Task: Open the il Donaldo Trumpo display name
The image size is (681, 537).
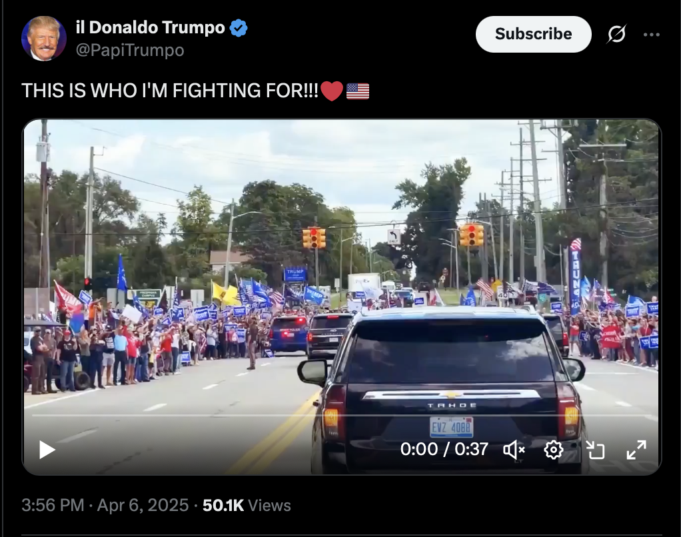Action: click(x=151, y=27)
